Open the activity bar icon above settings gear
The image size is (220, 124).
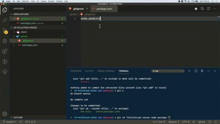pyautogui.click(x=5, y=72)
